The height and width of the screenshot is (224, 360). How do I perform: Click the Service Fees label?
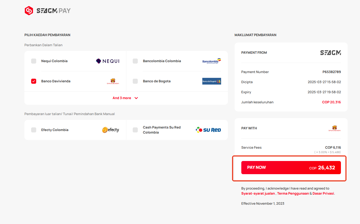(251, 148)
